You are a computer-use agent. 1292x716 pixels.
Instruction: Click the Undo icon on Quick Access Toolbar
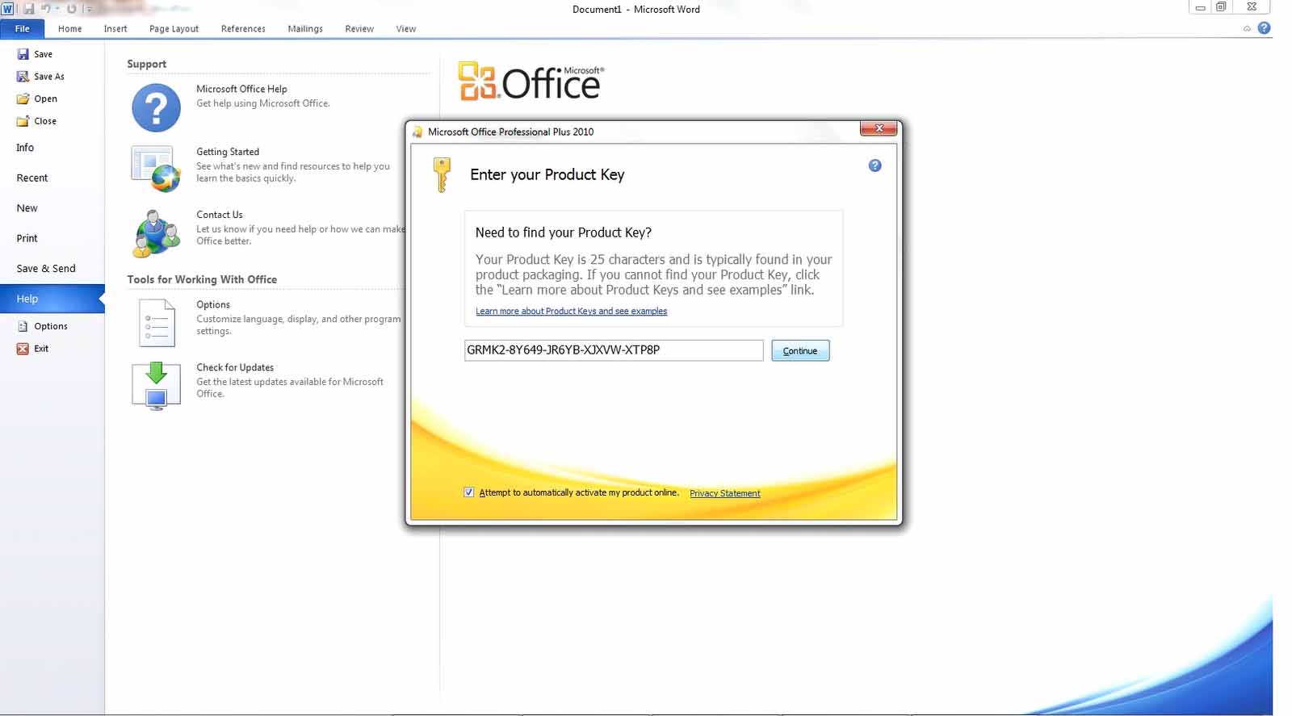click(x=46, y=9)
